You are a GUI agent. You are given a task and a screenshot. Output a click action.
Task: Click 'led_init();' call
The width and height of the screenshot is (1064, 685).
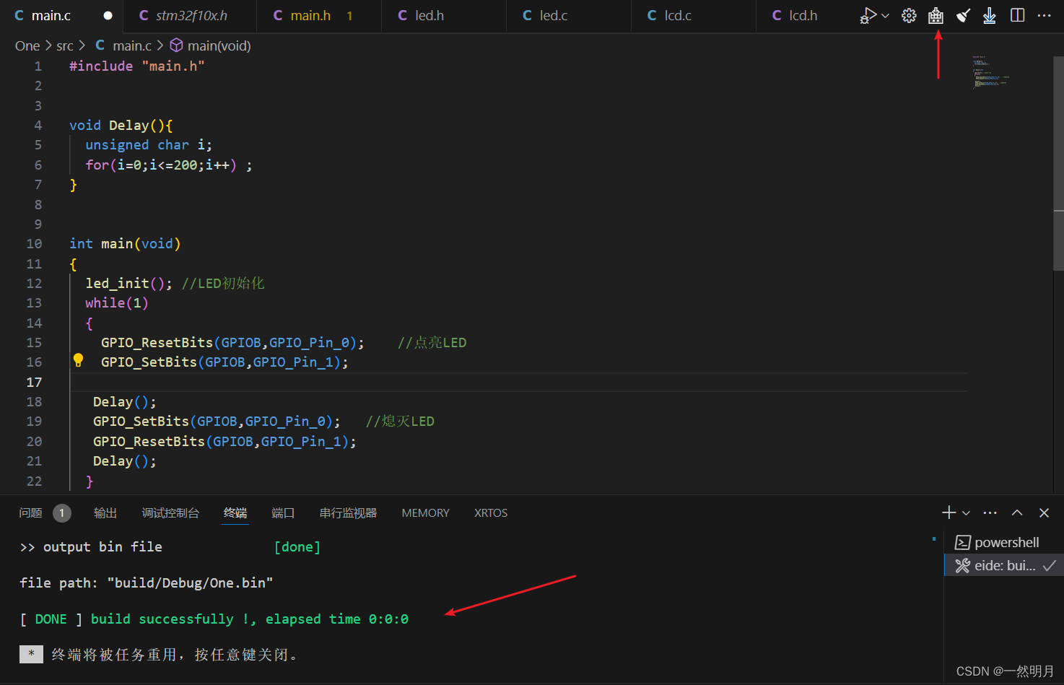click(x=128, y=284)
